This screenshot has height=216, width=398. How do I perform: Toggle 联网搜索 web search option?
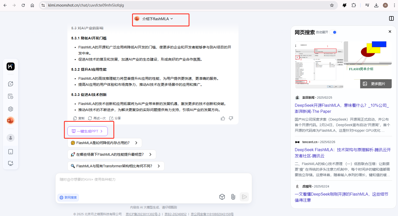[68, 198]
